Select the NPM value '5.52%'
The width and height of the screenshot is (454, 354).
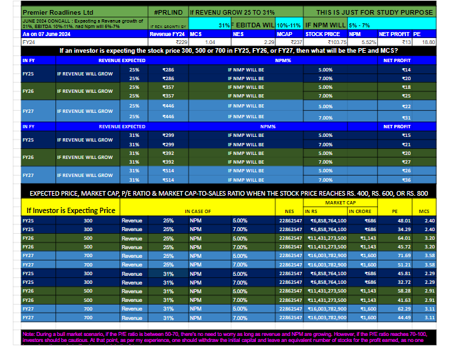click(363, 42)
